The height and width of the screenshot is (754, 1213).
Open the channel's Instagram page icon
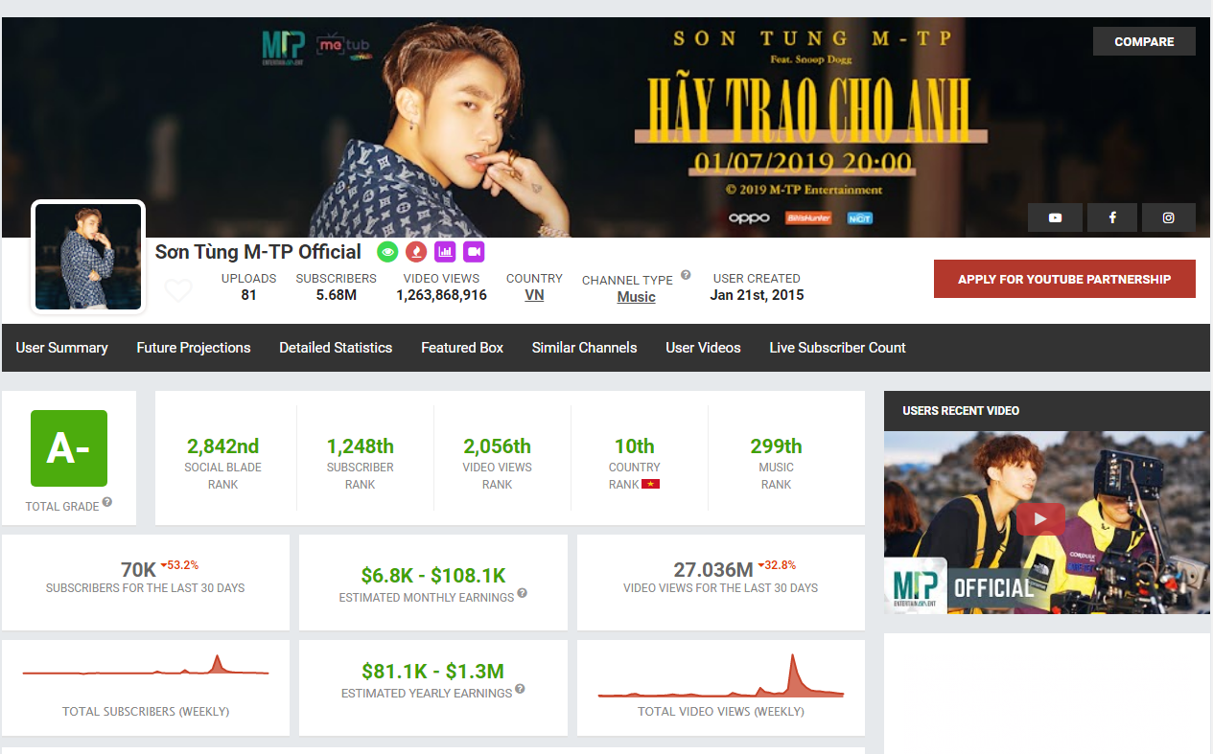[1168, 217]
